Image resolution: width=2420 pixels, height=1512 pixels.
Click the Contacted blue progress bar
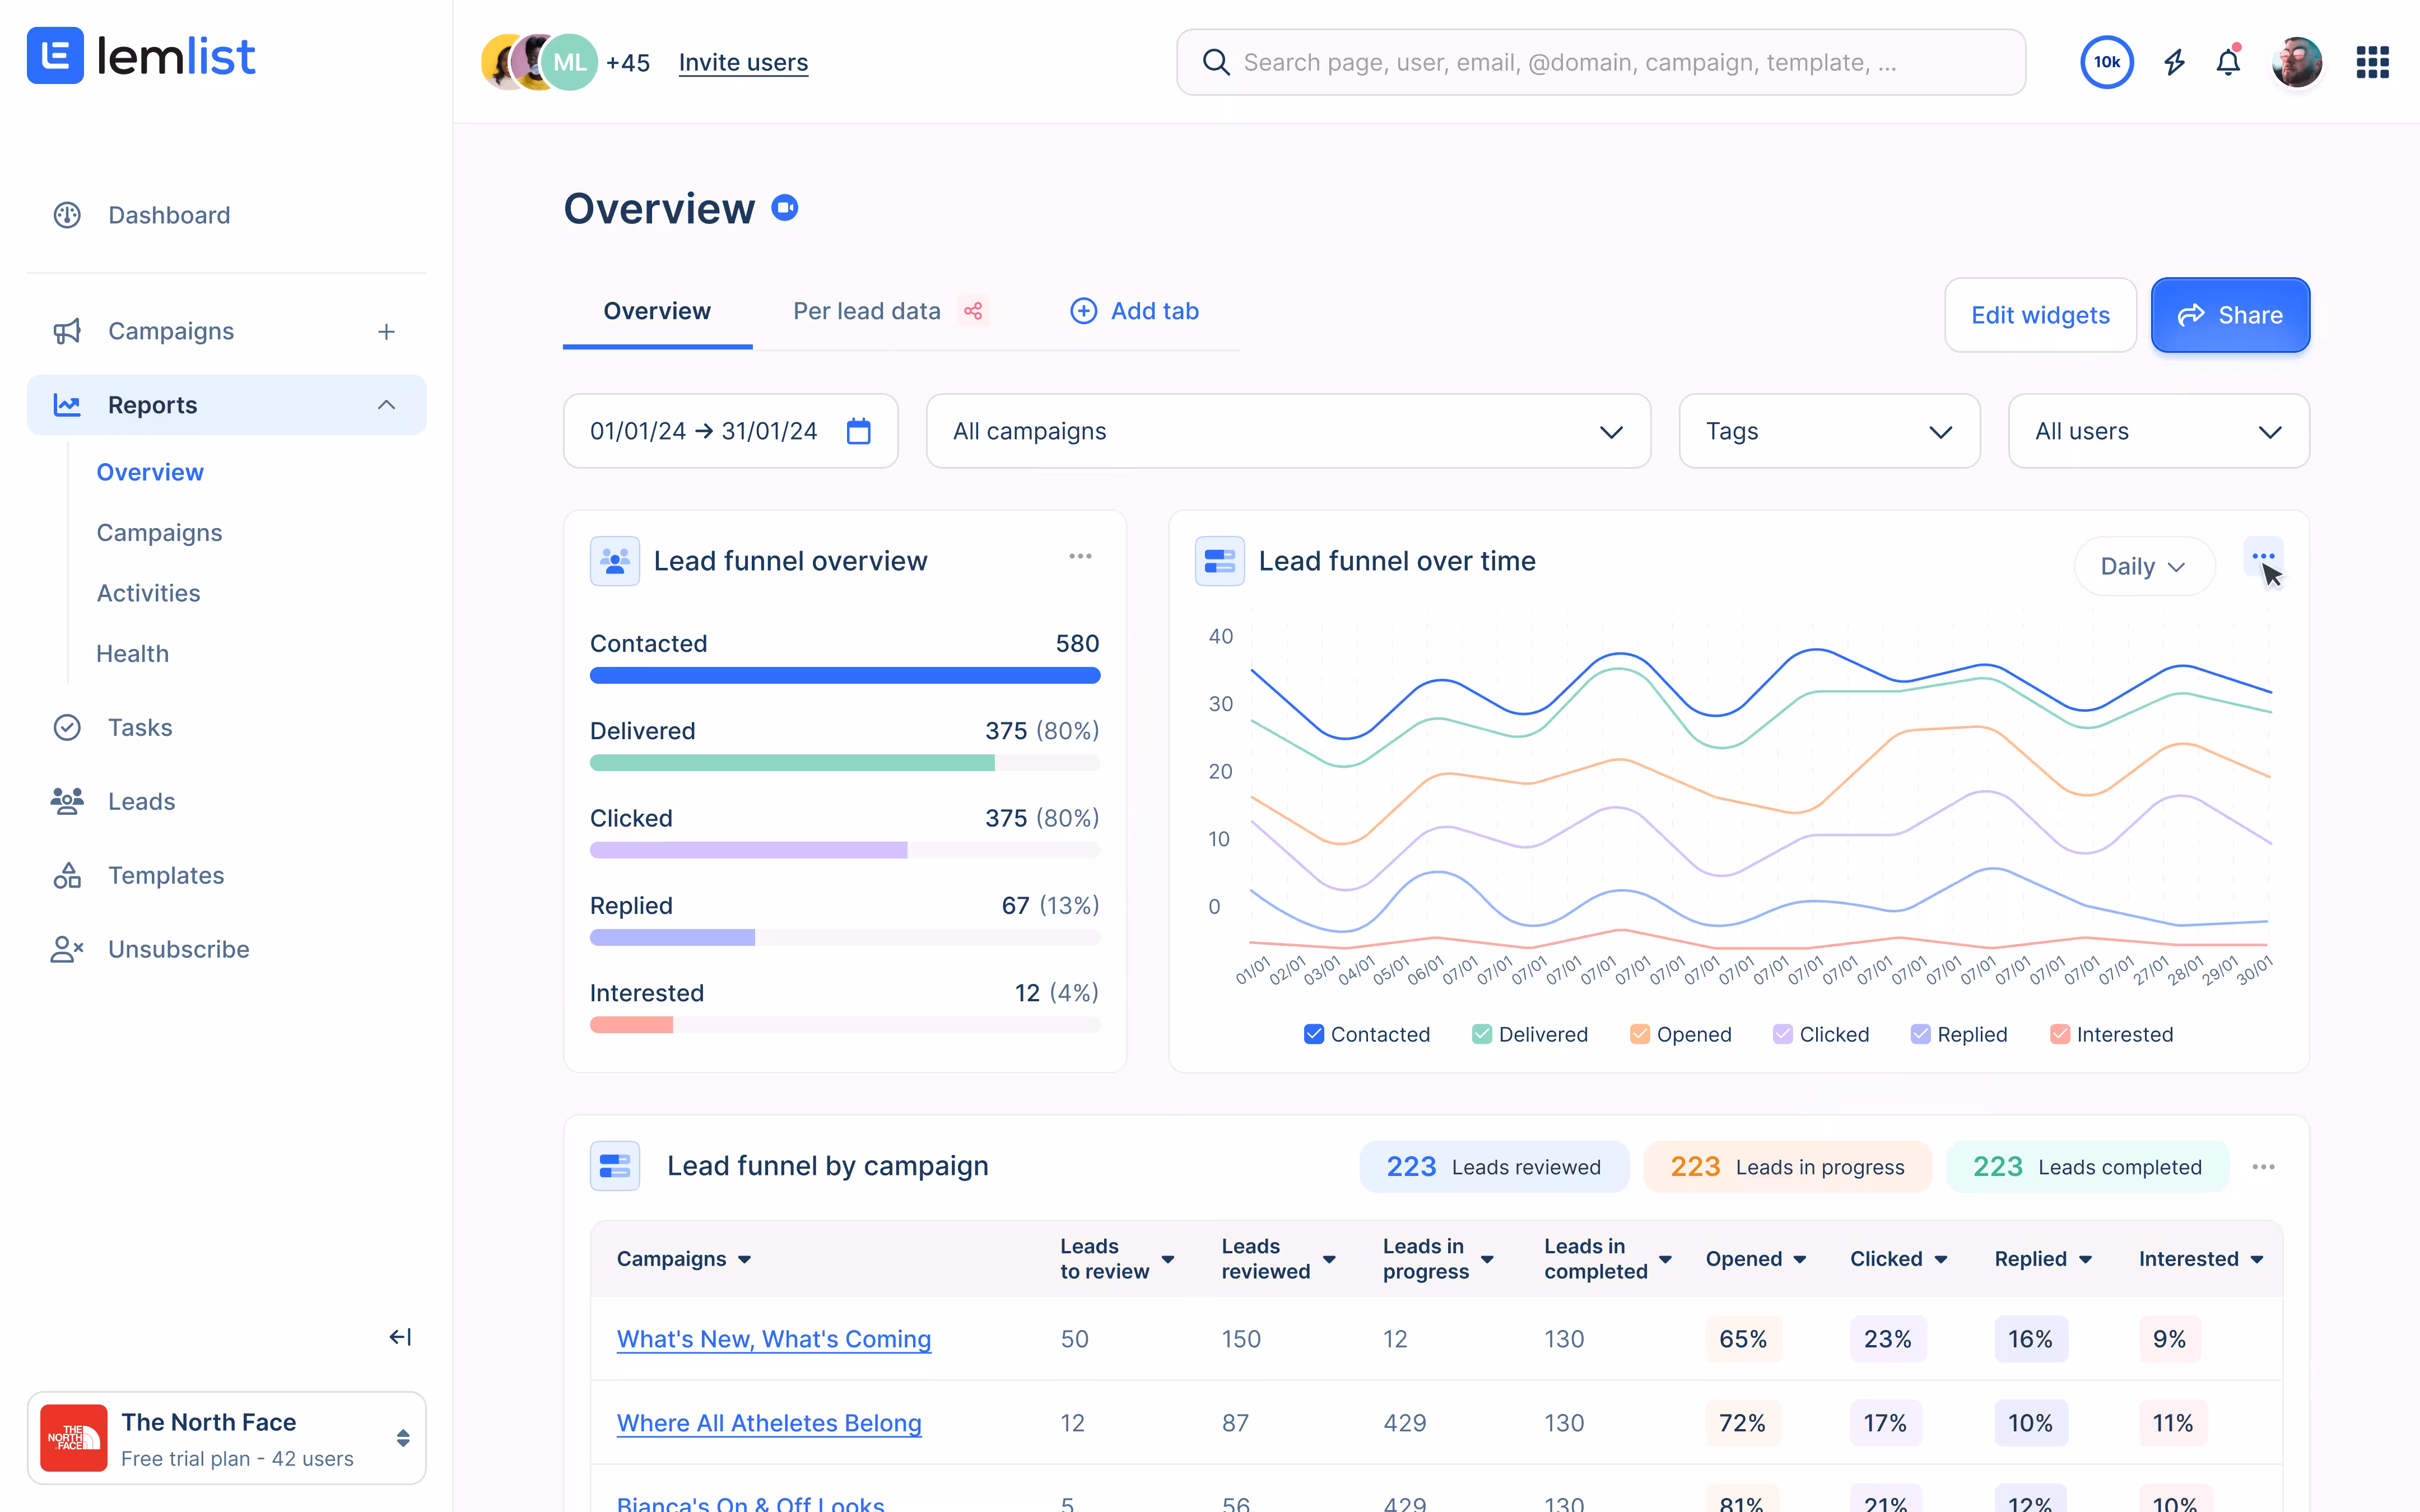[x=844, y=676]
